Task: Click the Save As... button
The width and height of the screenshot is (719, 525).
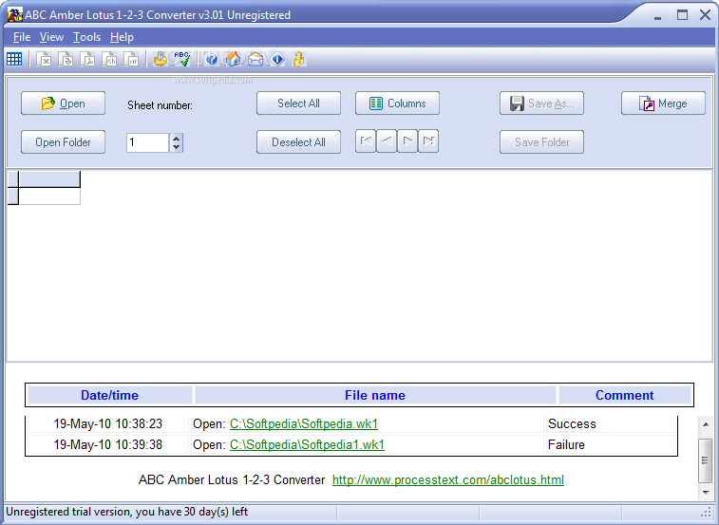Action: pos(541,103)
